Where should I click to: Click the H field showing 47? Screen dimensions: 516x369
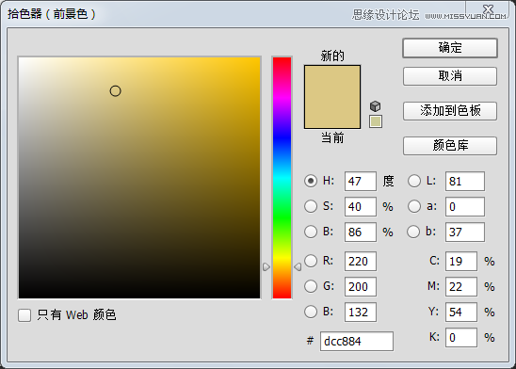[361, 182]
